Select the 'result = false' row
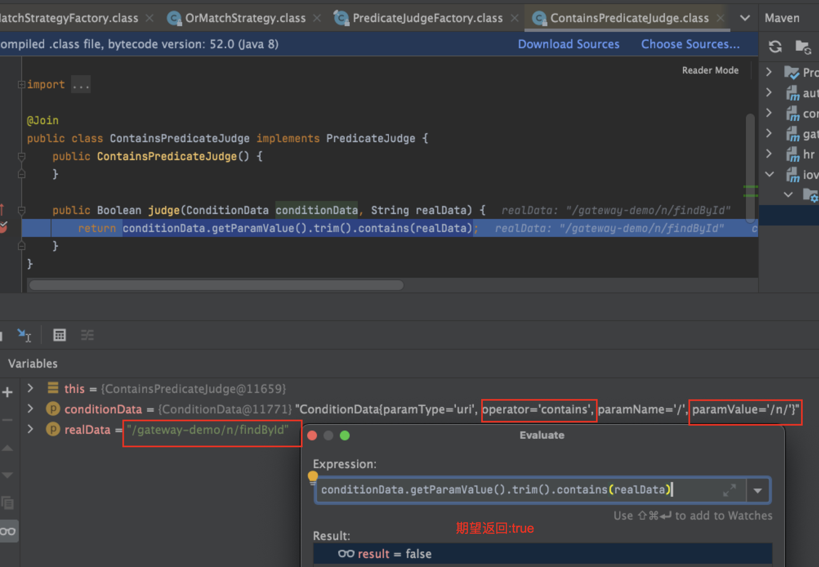The height and width of the screenshot is (567, 819). coord(543,554)
